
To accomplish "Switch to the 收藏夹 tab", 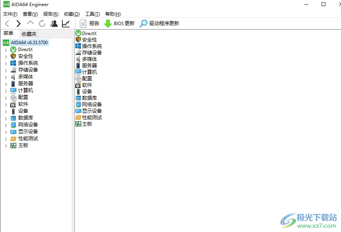I will tap(29, 34).
